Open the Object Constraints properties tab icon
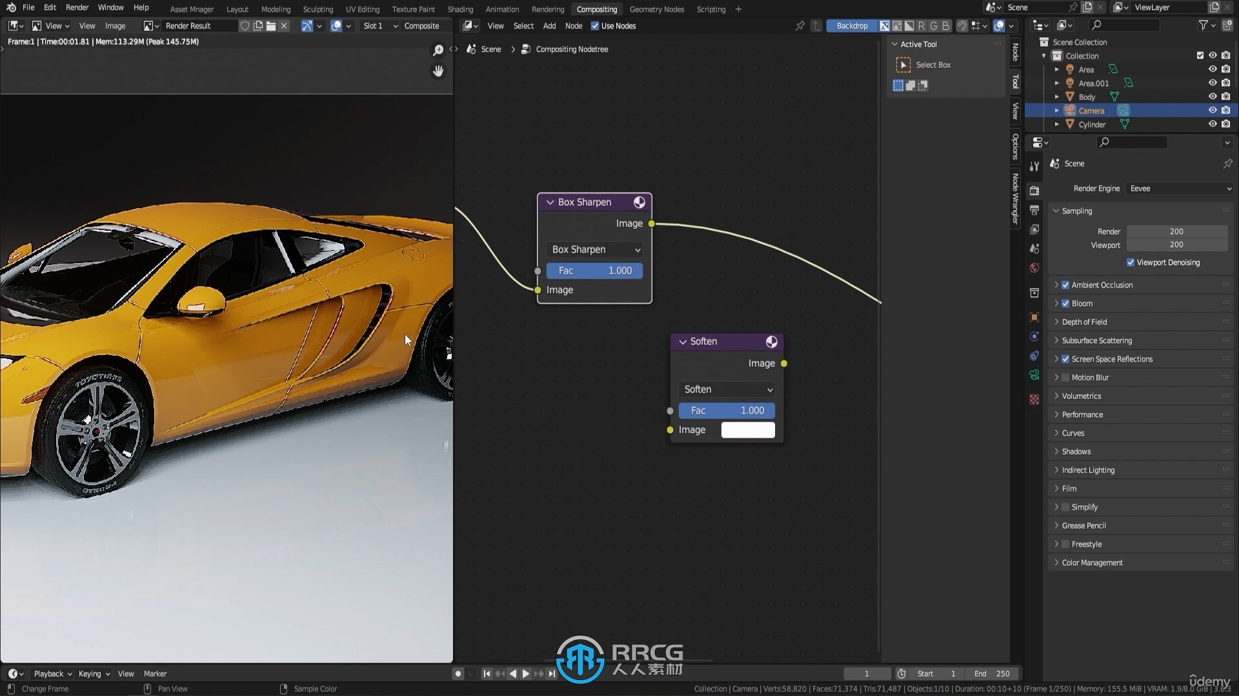The image size is (1239, 696). (x=1034, y=355)
